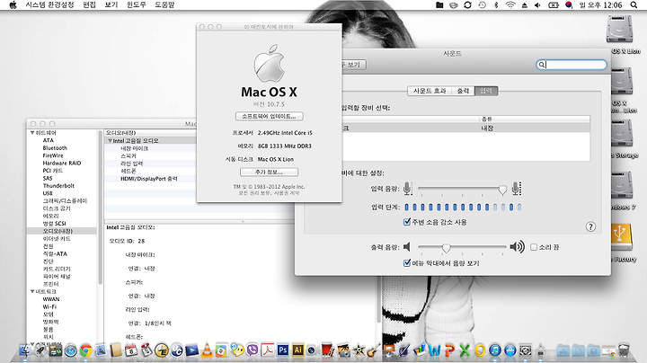
Task: Select USB in hardware sidebar
Action: 48,193
